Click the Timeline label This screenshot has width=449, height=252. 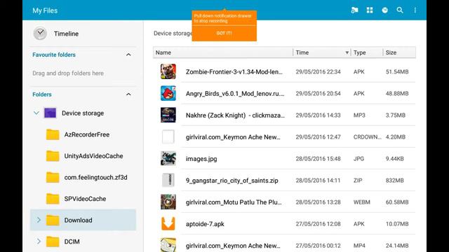[66, 34]
